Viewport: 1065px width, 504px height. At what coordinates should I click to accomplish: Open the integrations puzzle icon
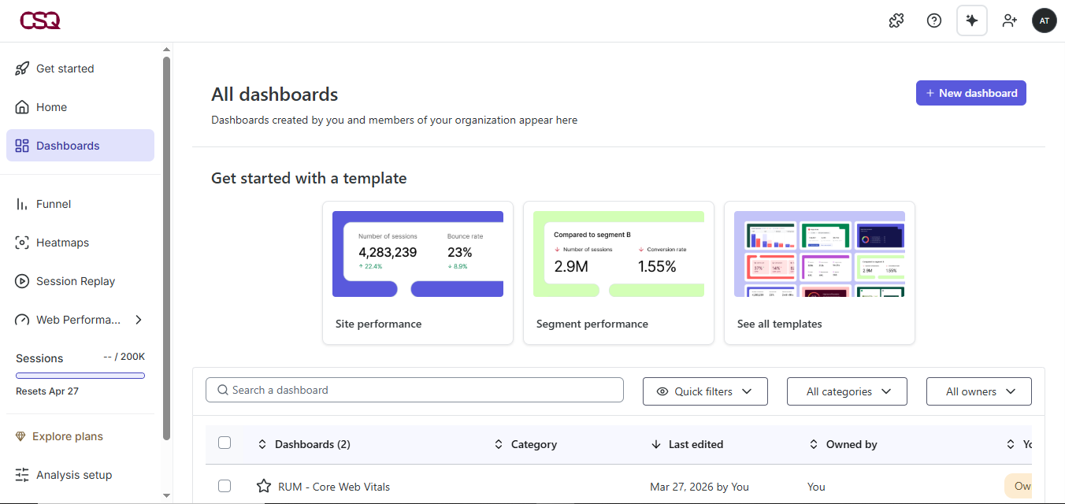[x=896, y=20]
